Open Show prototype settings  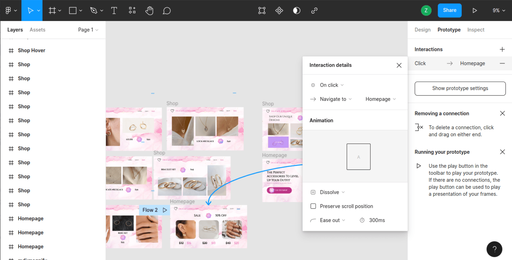click(x=460, y=88)
